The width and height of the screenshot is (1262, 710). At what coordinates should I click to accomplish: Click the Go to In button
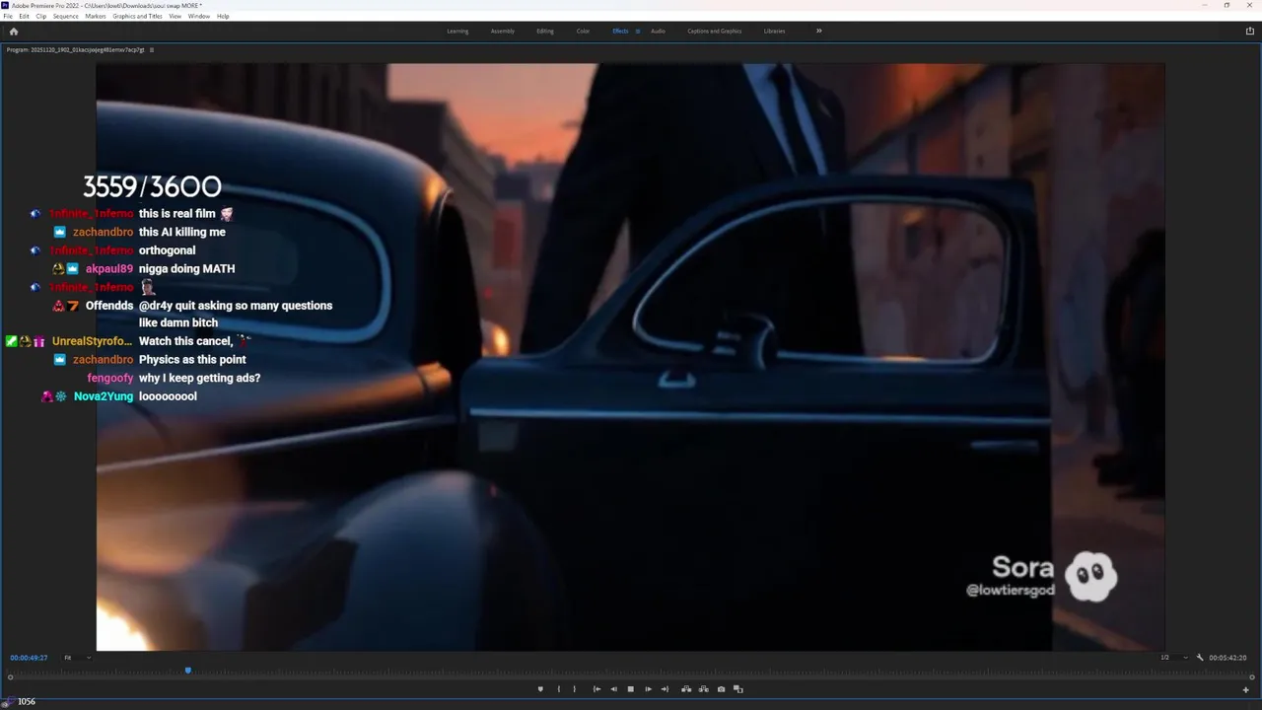coord(596,689)
